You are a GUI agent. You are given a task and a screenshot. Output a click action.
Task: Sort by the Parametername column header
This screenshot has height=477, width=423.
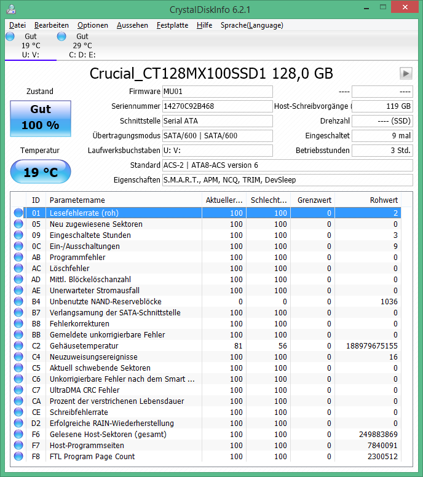point(124,200)
